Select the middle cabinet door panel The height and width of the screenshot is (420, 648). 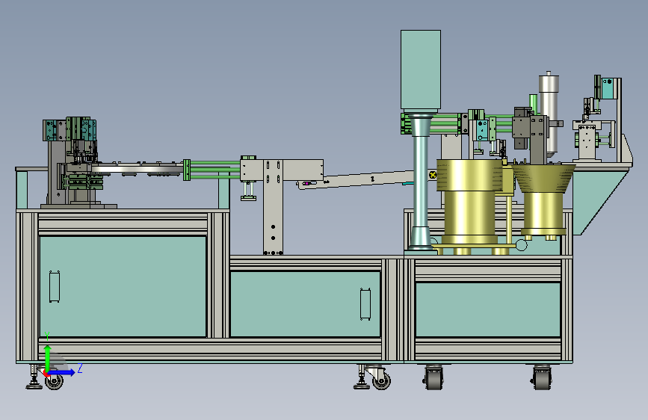coord(306,304)
